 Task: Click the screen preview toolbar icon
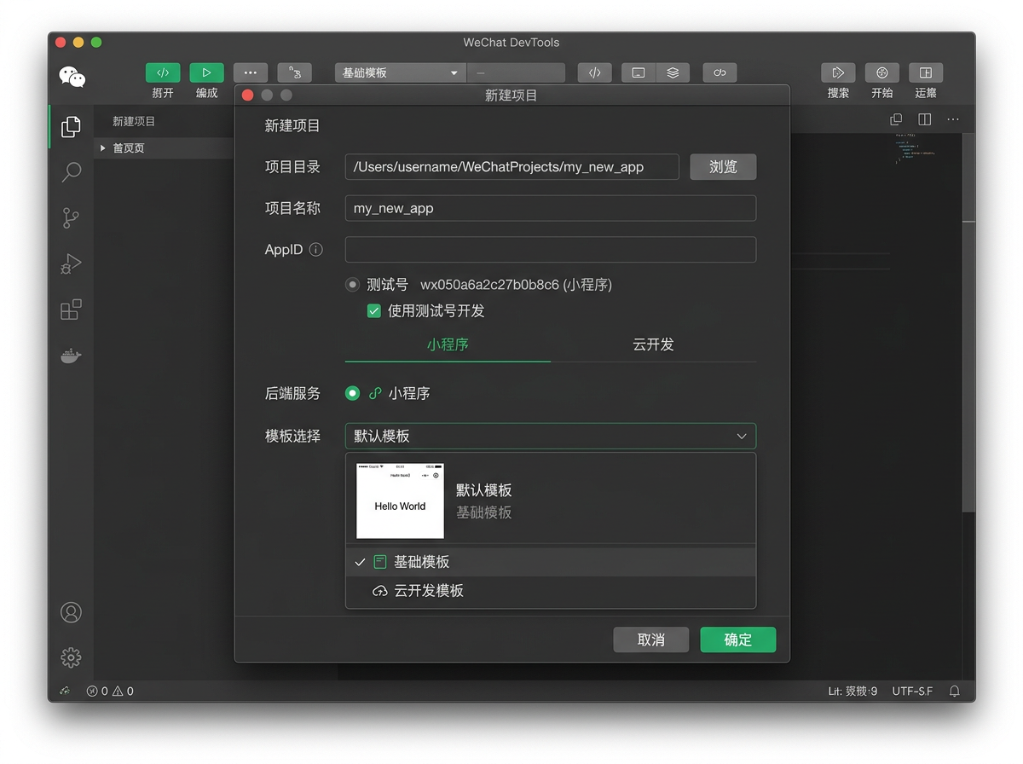click(x=639, y=72)
